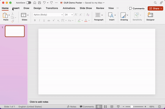This screenshot has width=165, height=109.
Task: Toggle Superscript formatting
Action: (x=54, y=20)
